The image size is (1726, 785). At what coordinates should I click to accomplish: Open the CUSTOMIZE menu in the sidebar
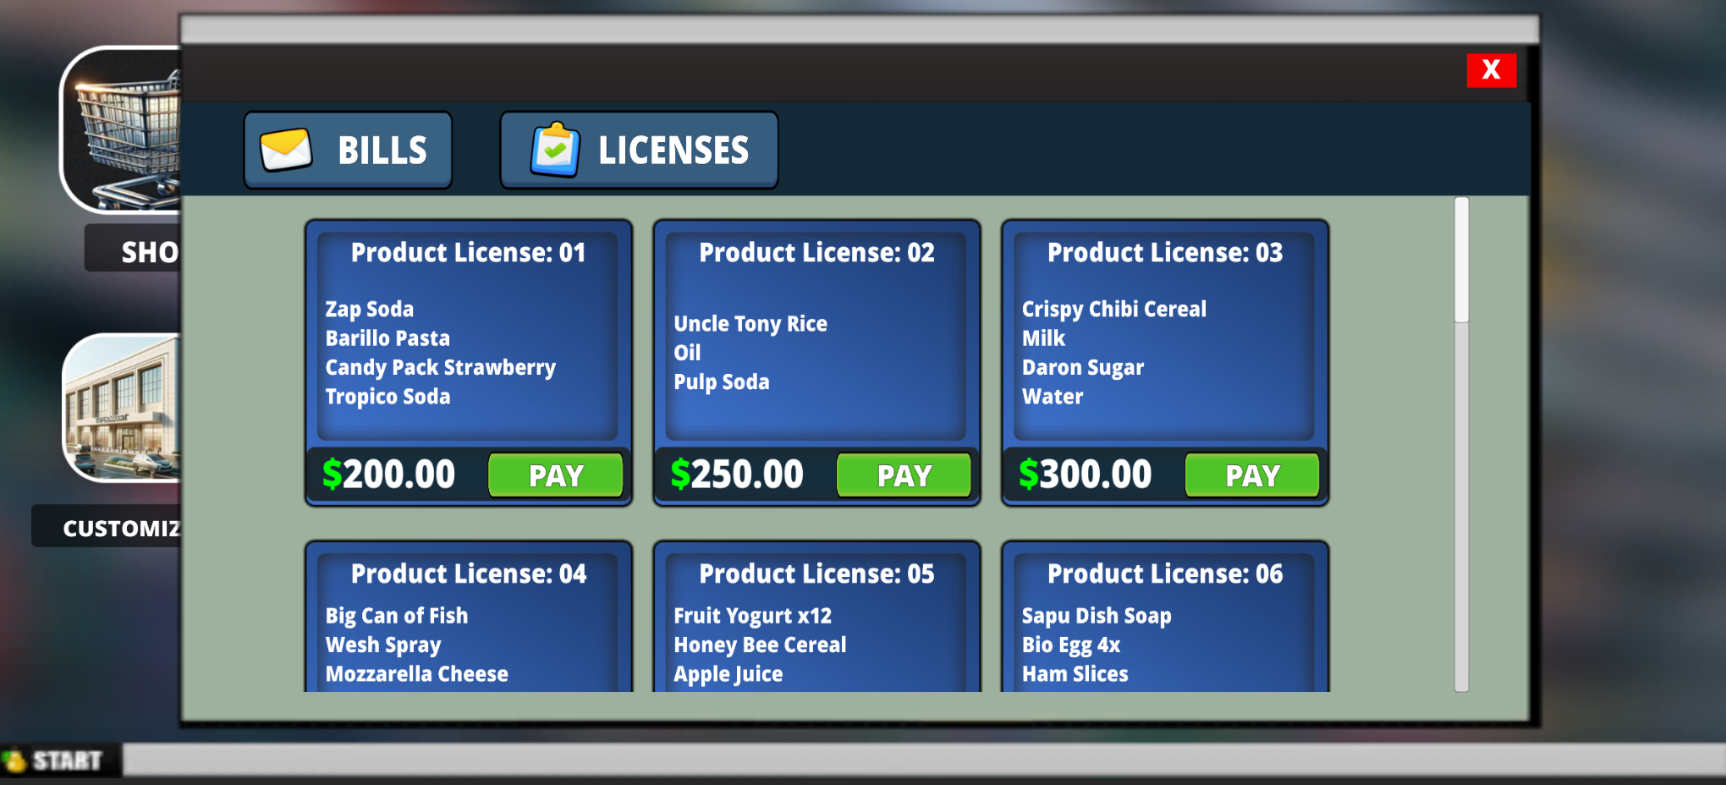click(x=123, y=527)
